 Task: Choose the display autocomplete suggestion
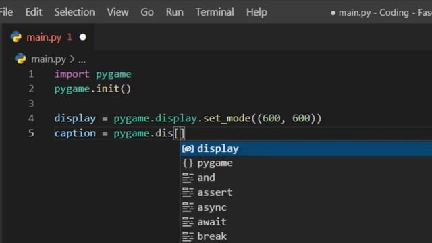[306, 148]
